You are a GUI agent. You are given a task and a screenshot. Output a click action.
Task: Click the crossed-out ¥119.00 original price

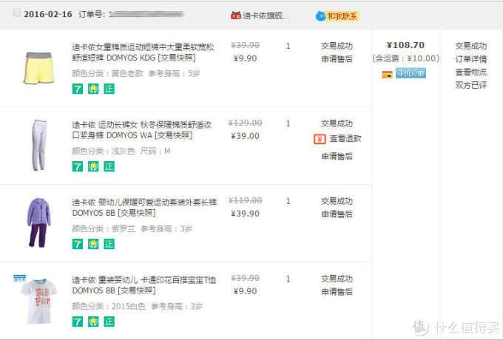point(245,200)
